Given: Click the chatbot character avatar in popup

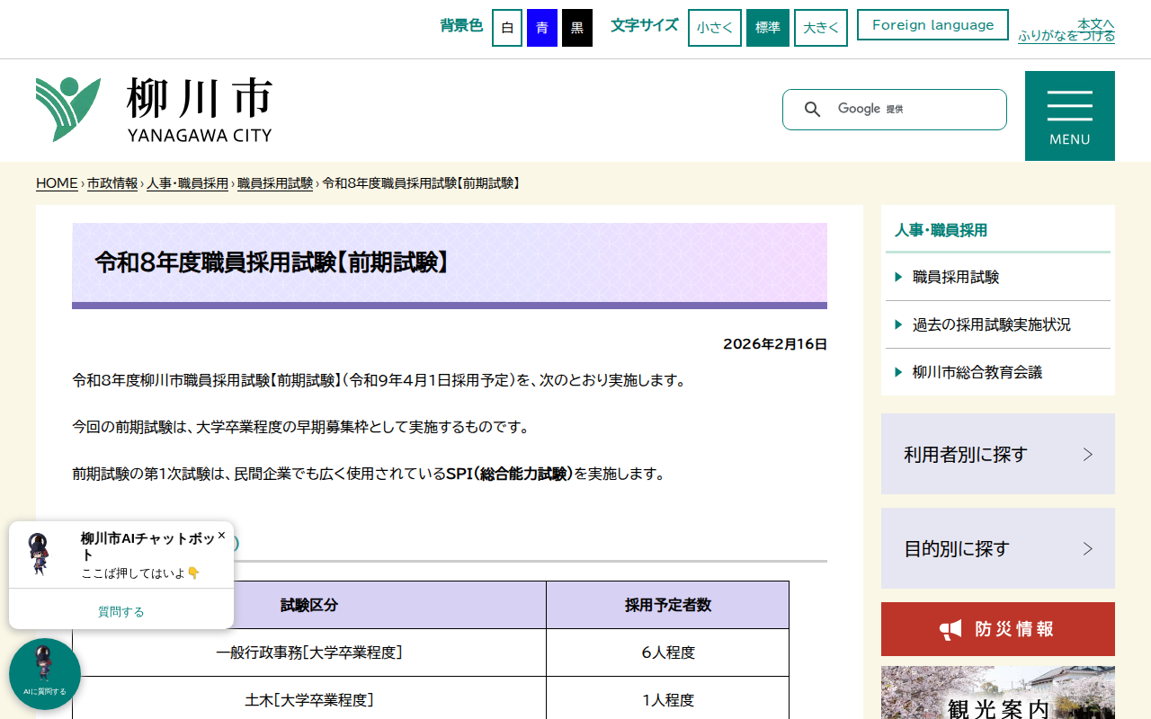Looking at the screenshot, I should point(40,555).
